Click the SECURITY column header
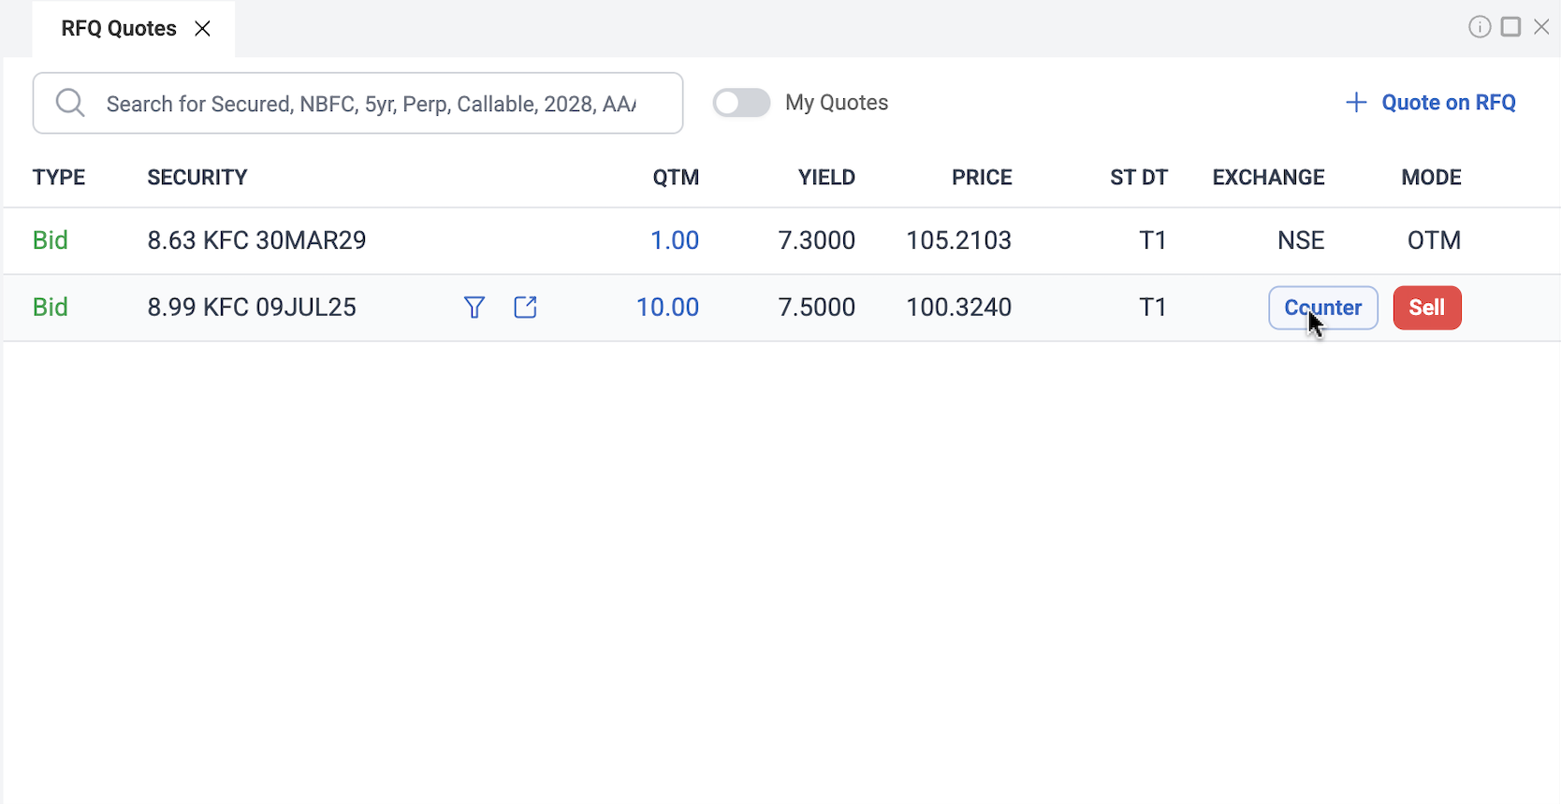Screen dimensions: 1561x804 click(197, 178)
